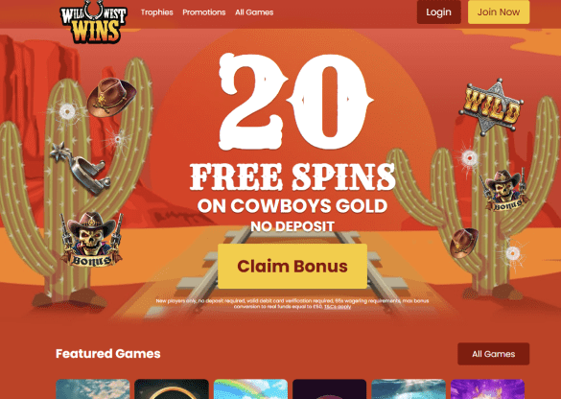The height and width of the screenshot is (399, 561).
Task: Open the T&Cs apply link
Action: 338,307
